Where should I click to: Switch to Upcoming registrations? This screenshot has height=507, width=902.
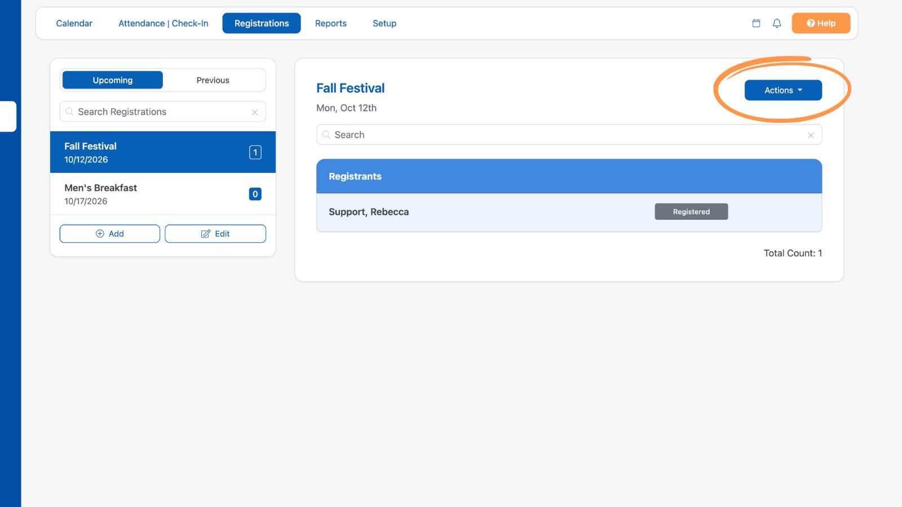coord(113,80)
